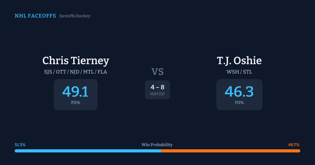Viewport: 315px width, 165px height.
Task: Click the FO% label under 46.3
Action: 239,103
